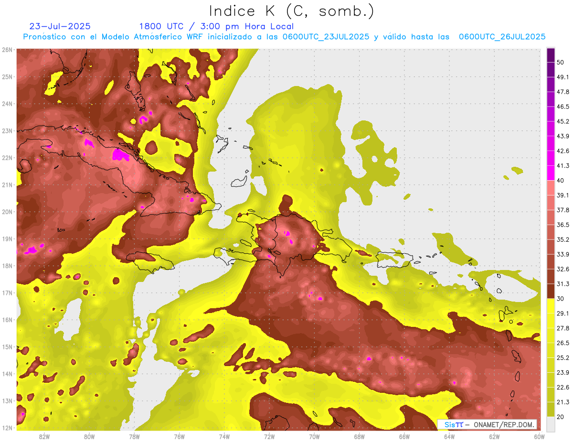Image resolution: width=573 pixels, height=443 pixels.
Task: Click the gray swatch below colorbar value 20
Action: 551,423
